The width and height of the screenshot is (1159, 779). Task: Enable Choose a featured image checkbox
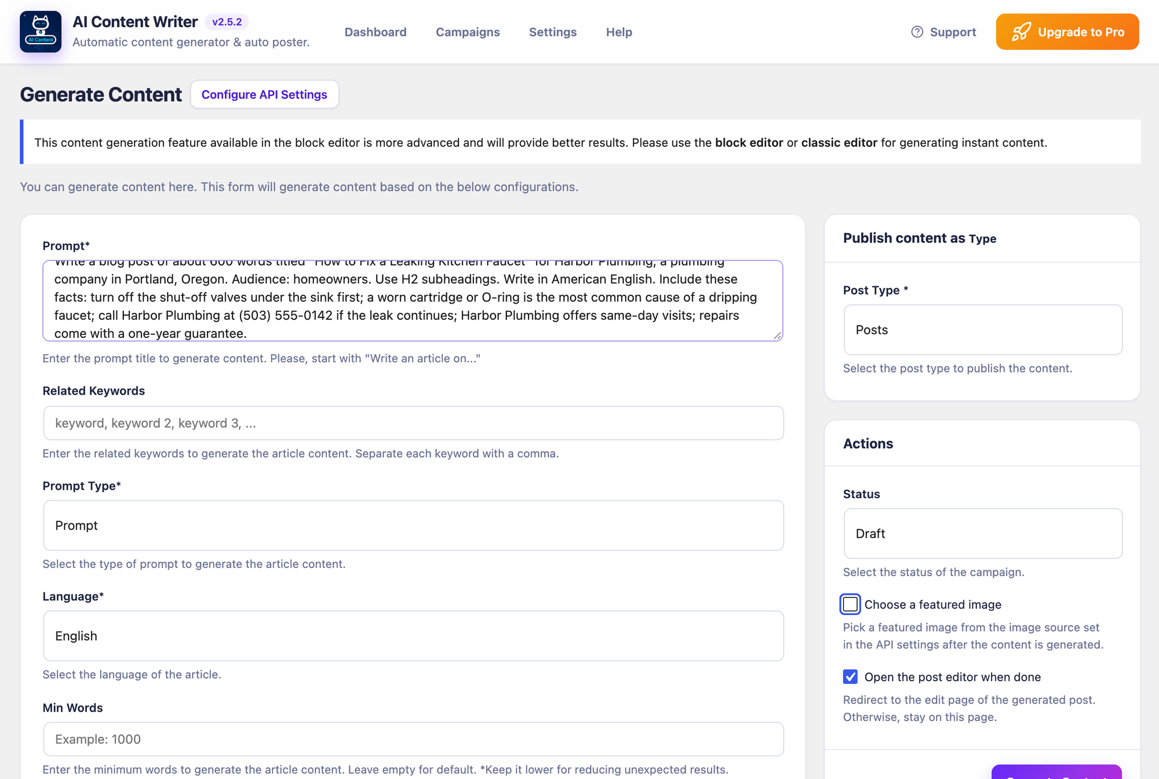pyautogui.click(x=850, y=605)
